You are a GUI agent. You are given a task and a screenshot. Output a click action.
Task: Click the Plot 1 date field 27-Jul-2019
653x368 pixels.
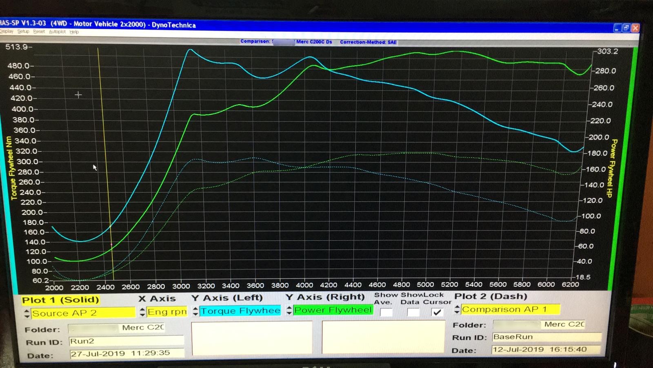tap(127, 353)
